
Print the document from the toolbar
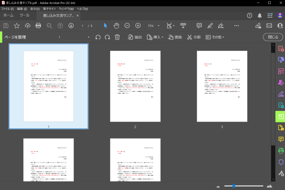point(38,26)
